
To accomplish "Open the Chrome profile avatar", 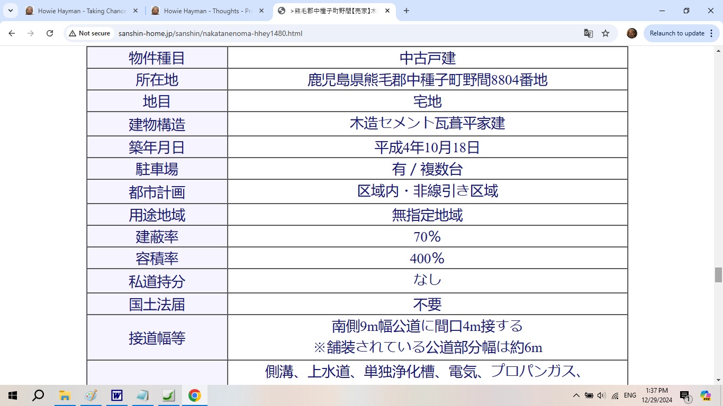I will coord(631,33).
